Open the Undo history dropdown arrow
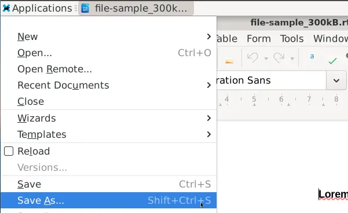 (266, 58)
